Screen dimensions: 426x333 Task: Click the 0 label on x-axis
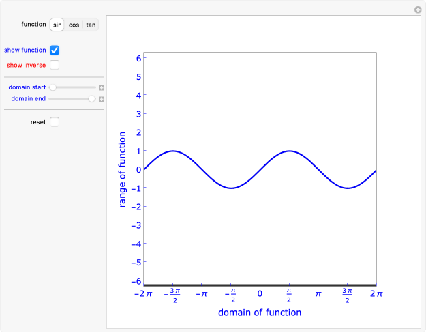coord(260,294)
